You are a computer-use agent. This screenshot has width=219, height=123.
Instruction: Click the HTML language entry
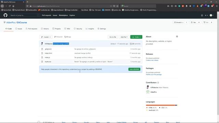click(151, 108)
